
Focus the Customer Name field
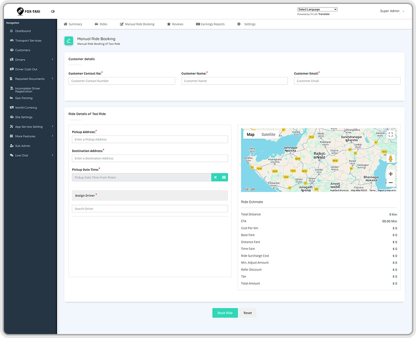[x=234, y=81]
